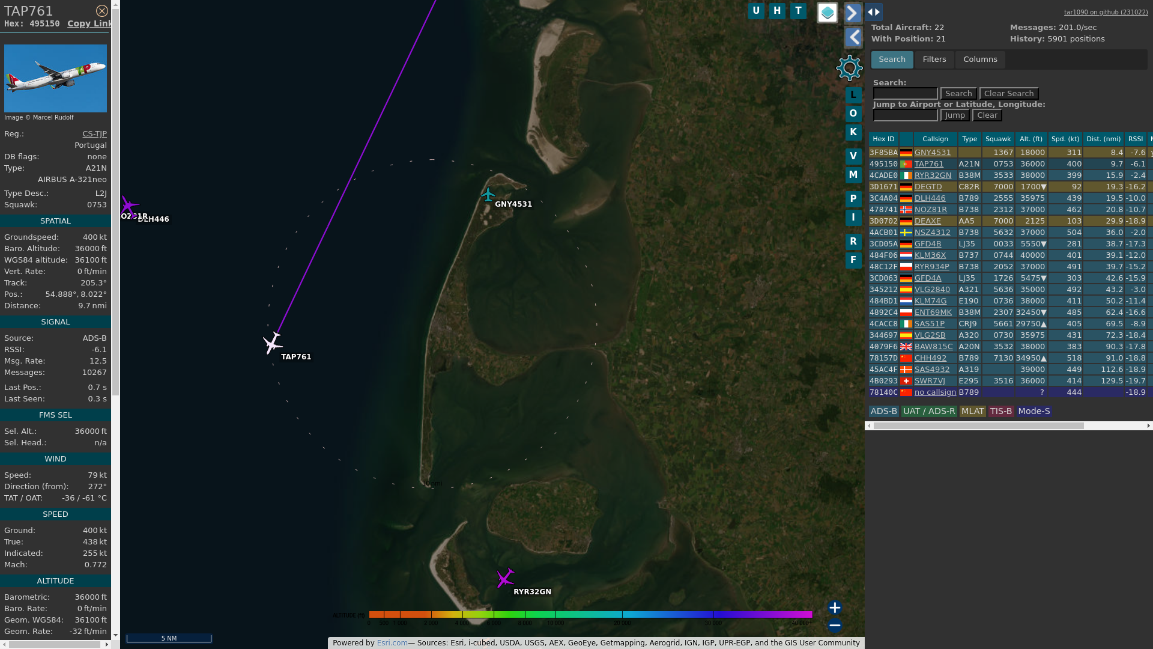Select the DLH446 aircraft icon on map

[x=129, y=206]
